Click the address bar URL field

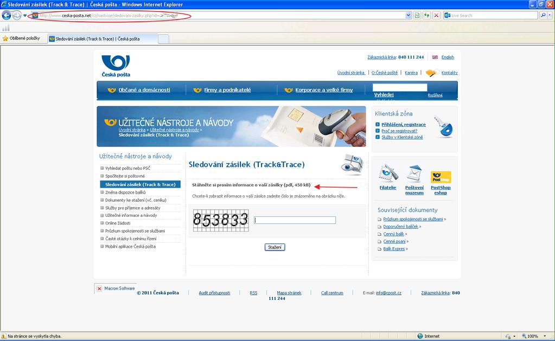tap(218, 16)
